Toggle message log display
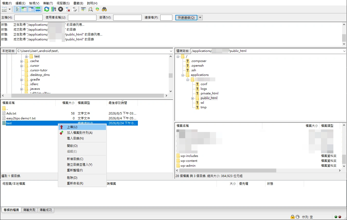Viewport: 347px width, 220px height. point(17,9)
